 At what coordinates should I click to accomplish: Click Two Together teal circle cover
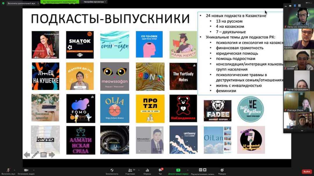click(x=251, y=109)
